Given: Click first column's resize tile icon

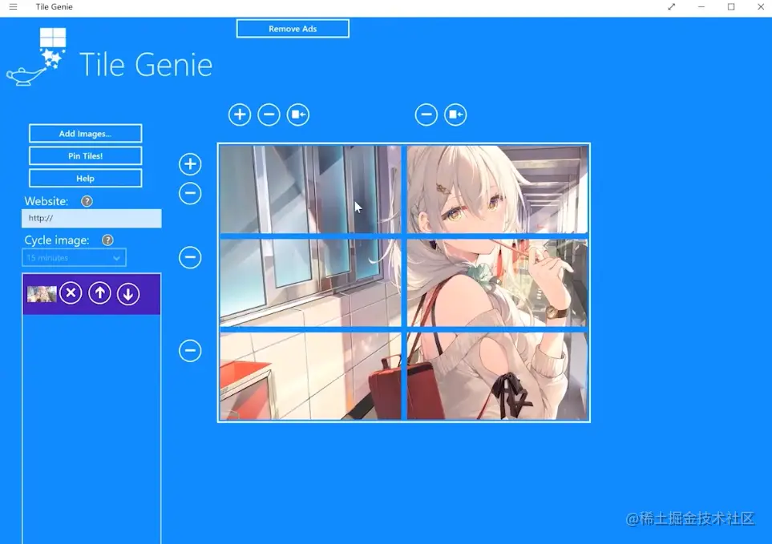Looking at the screenshot, I should 298,115.
